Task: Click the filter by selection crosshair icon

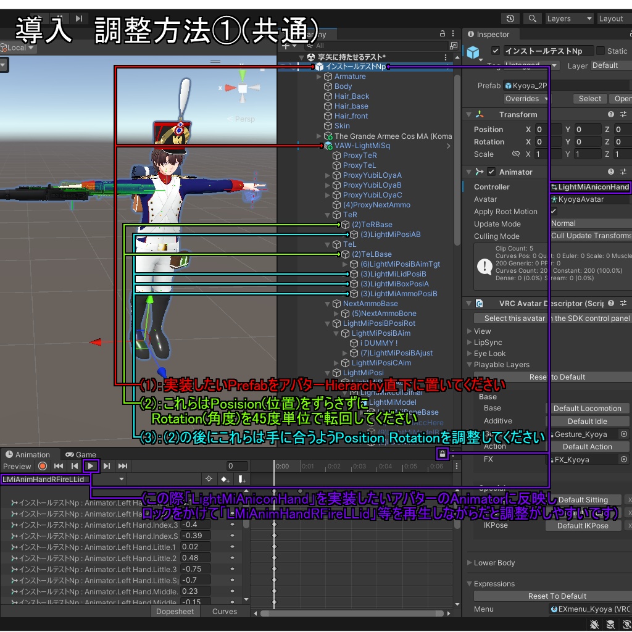Action: click(209, 479)
